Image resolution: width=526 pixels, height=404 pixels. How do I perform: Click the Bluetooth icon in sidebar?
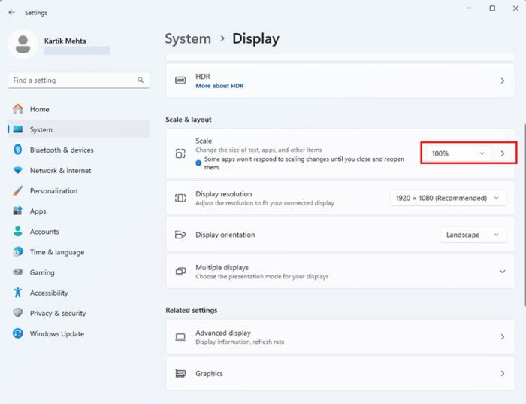tap(18, 150)
